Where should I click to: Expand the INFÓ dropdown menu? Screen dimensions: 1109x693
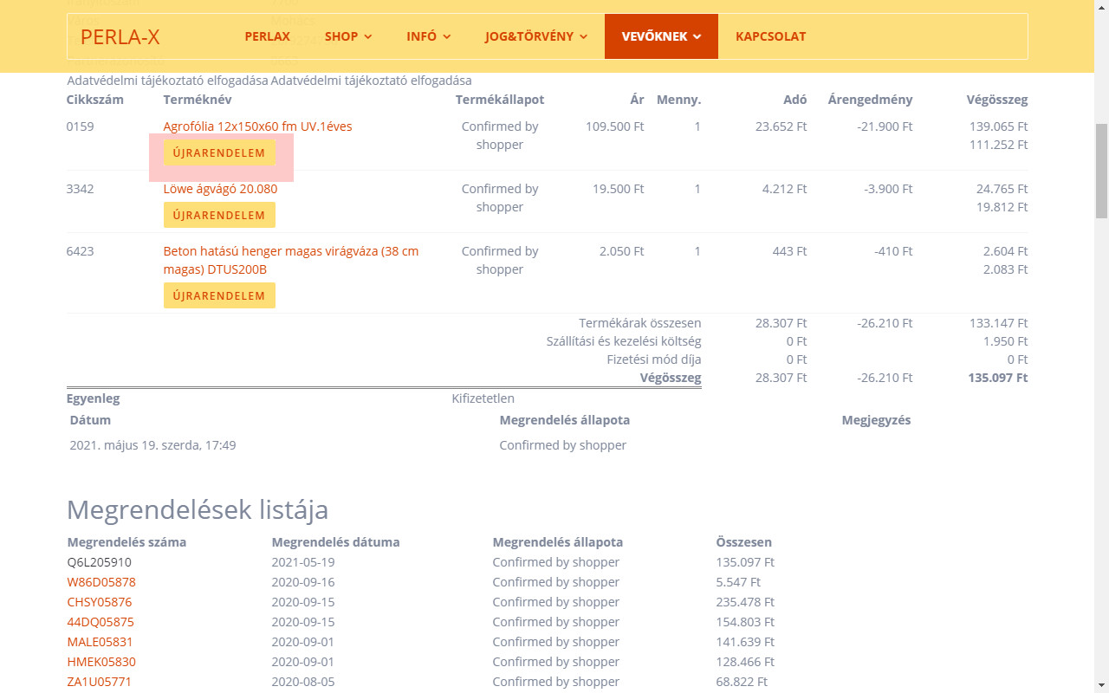tap(429, 36)
